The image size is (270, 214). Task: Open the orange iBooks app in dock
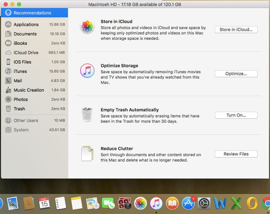172,204
